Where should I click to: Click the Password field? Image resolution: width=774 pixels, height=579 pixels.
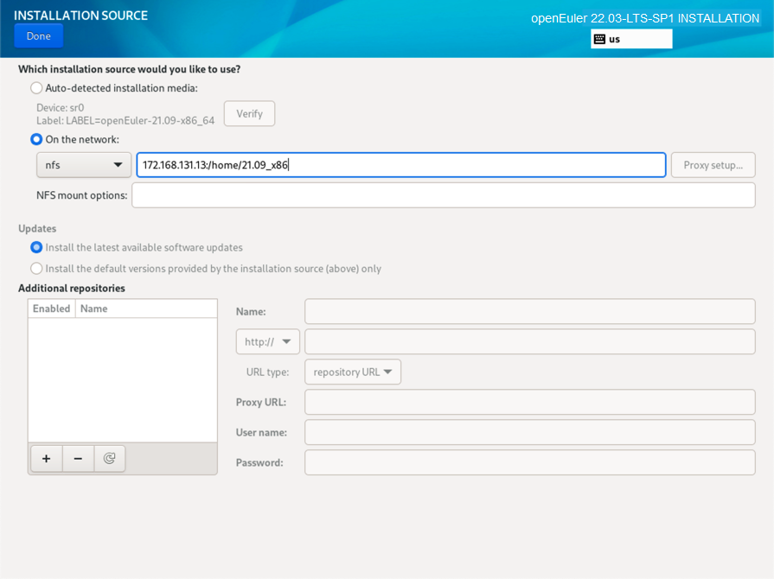pyautogui.click(x=529, y=462)
